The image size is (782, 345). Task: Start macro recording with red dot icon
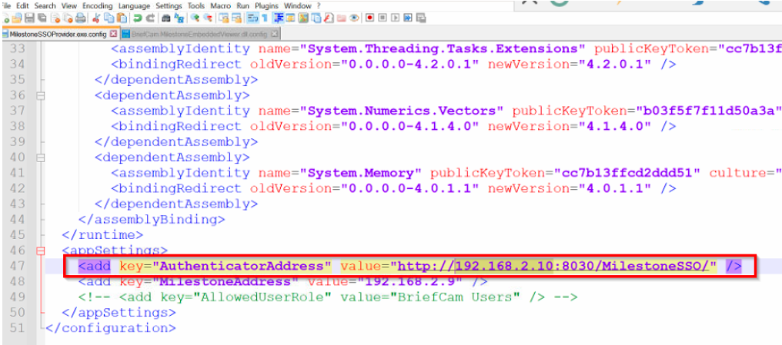tap(370, 17)
